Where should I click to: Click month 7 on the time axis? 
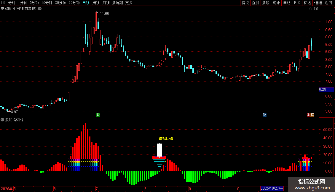(x=97, y=188)
